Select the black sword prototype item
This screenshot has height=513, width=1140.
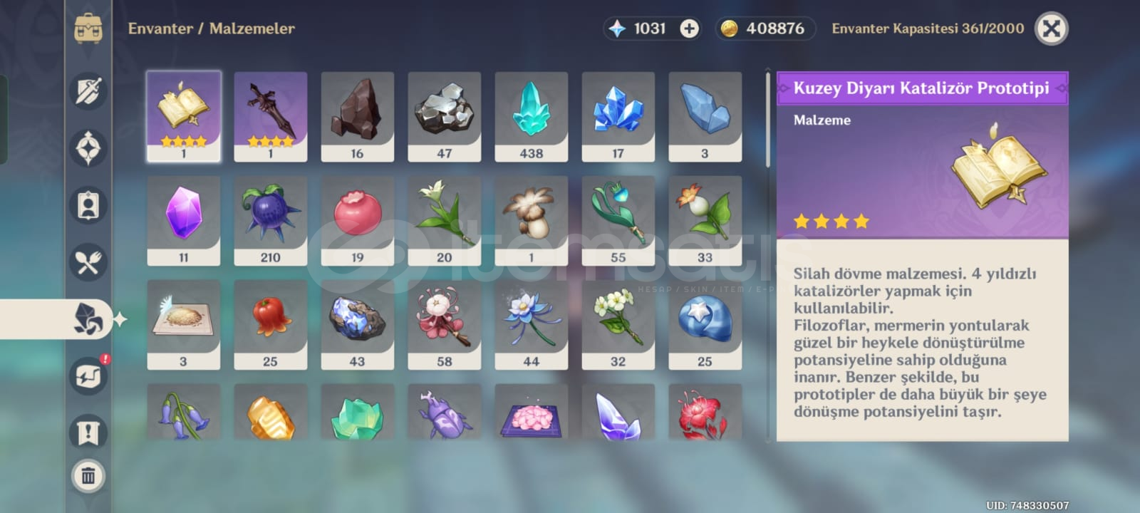point(271,117)
